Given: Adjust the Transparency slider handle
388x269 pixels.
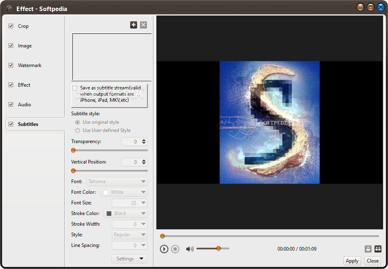Looking at the screenshot, I should (x=73, y=150).
